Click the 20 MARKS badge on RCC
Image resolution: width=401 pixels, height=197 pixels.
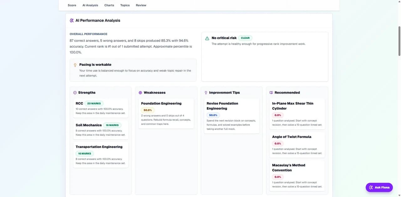[x=94, y=103]
